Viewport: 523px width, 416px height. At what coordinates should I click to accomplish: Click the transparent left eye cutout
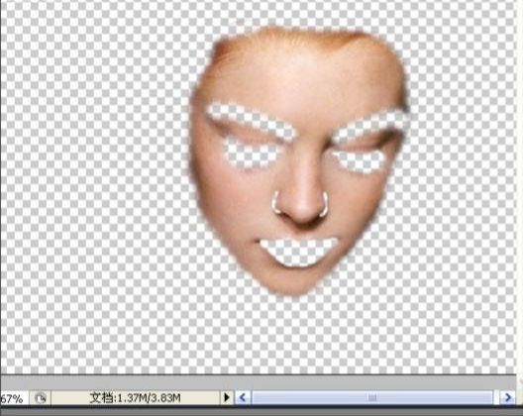251,154
